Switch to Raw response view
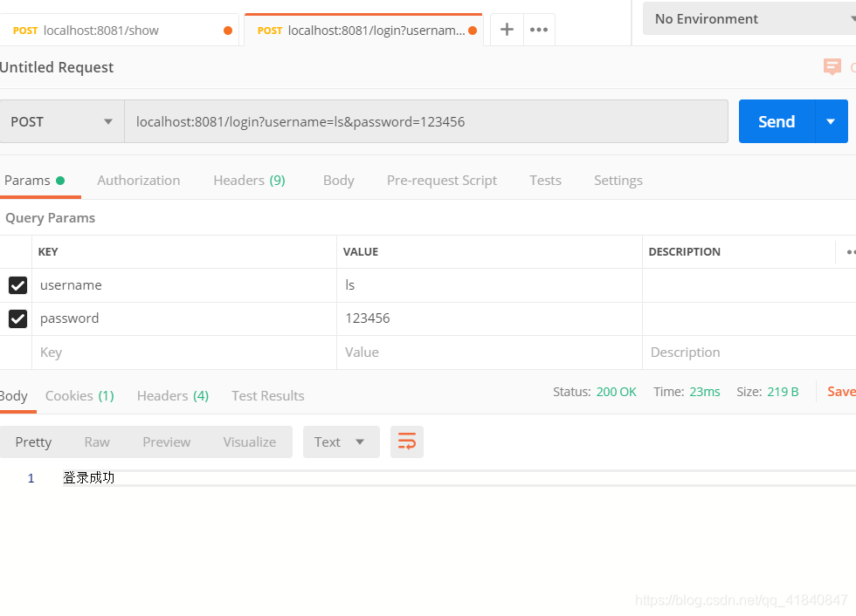 point(97,442)
